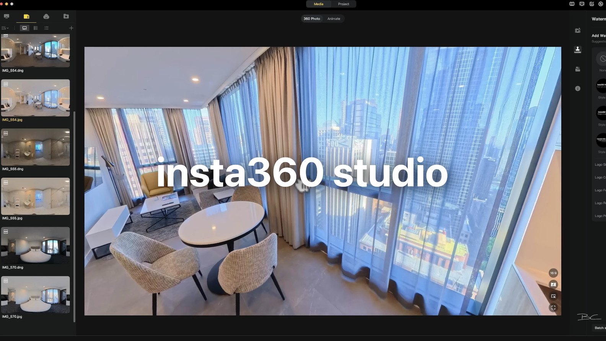
Task: Open the Insta360 watermark panel
Action: [578, 49]
